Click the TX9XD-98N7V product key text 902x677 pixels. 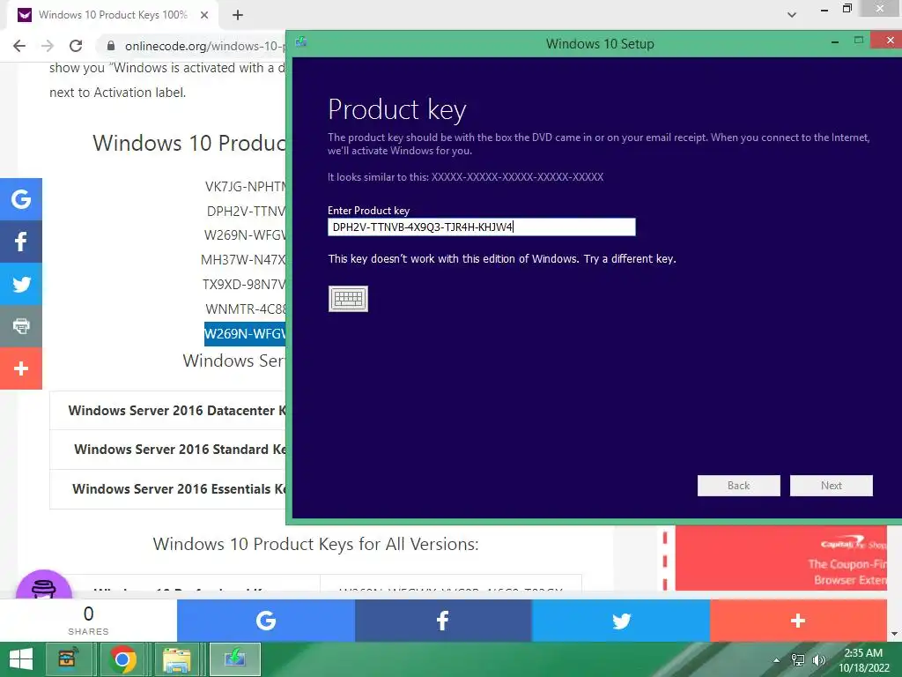[244, 285]
